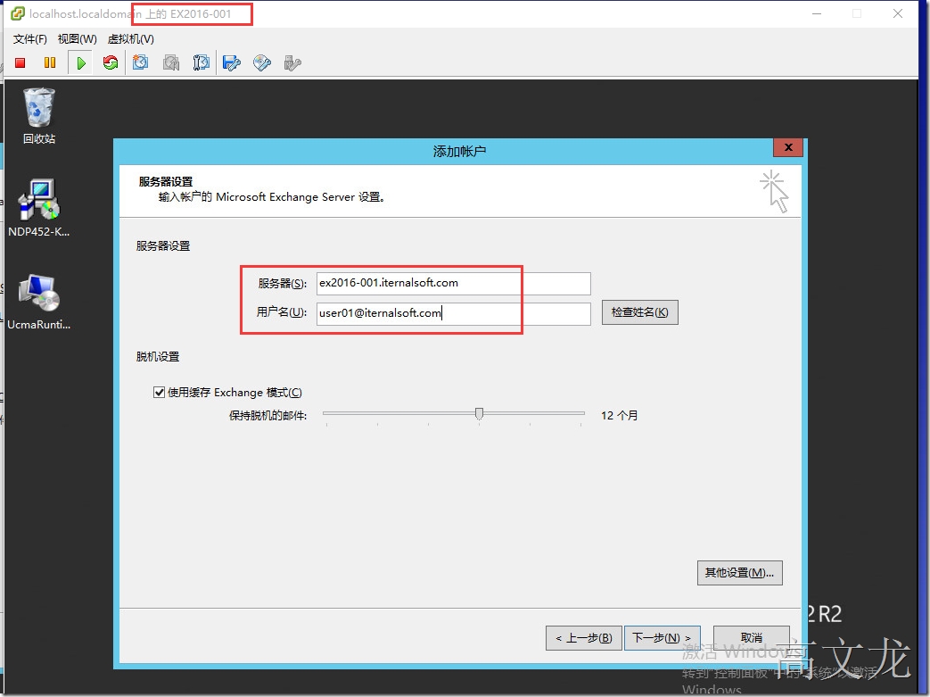Open the 虚拟机(V) menu
This screenshot has width=930, height=697.
coord(131,39)
